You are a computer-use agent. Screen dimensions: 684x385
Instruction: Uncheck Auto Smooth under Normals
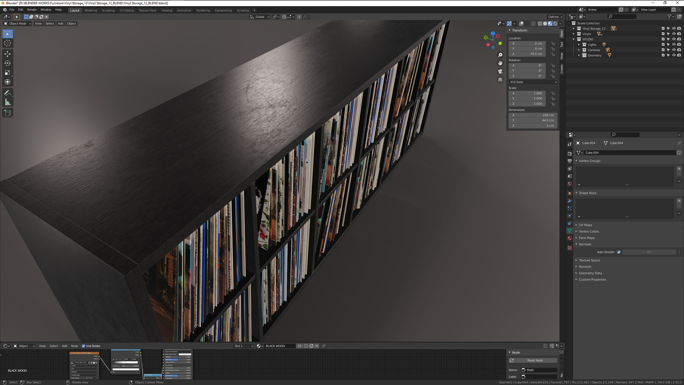click(x=619, y=252)
